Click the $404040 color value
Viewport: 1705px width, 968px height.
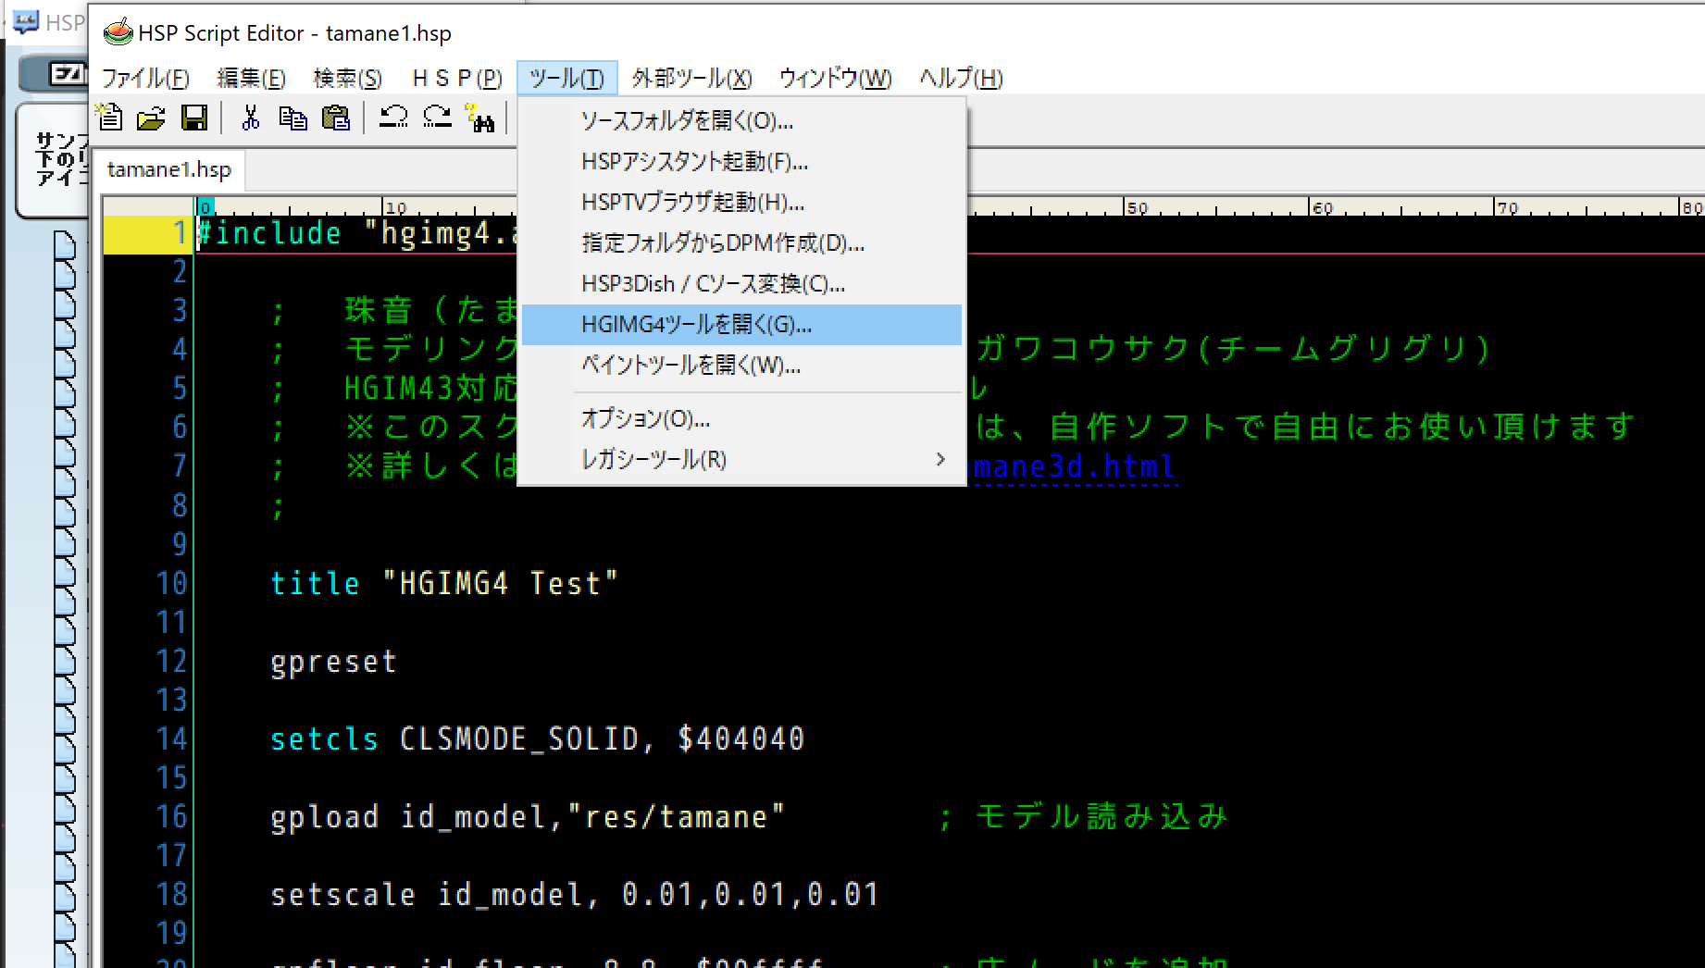click(740, 738)
